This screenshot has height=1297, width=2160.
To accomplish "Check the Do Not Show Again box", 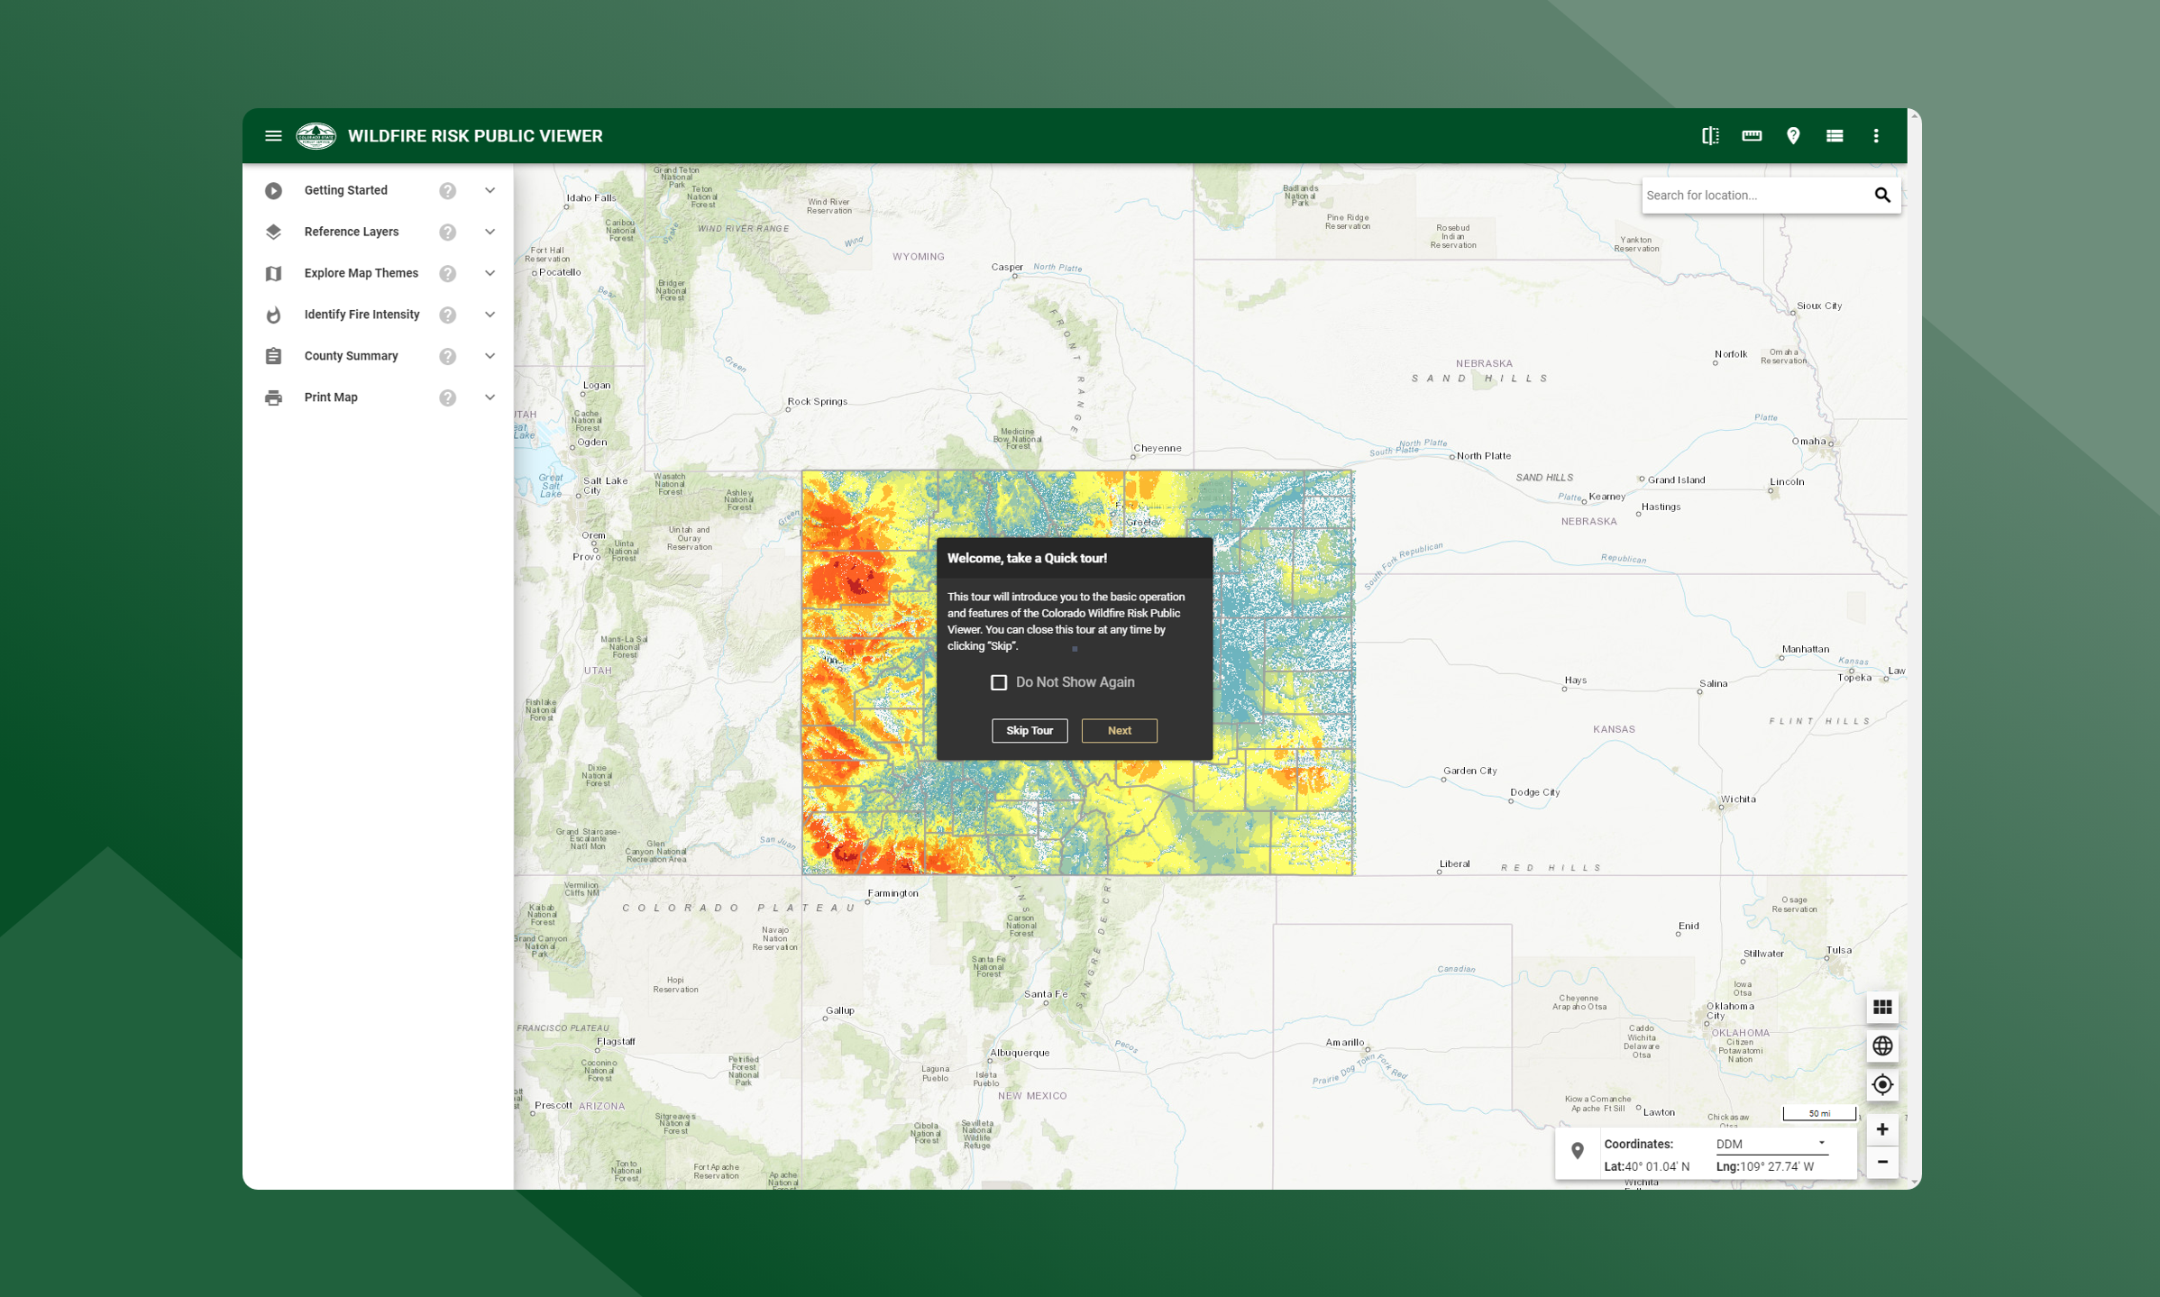I will (998, 682).
